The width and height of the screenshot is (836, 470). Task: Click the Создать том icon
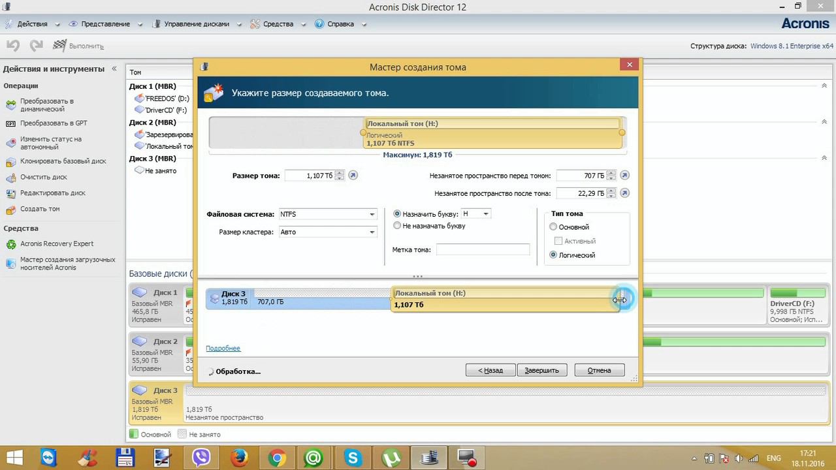[10, 209]
